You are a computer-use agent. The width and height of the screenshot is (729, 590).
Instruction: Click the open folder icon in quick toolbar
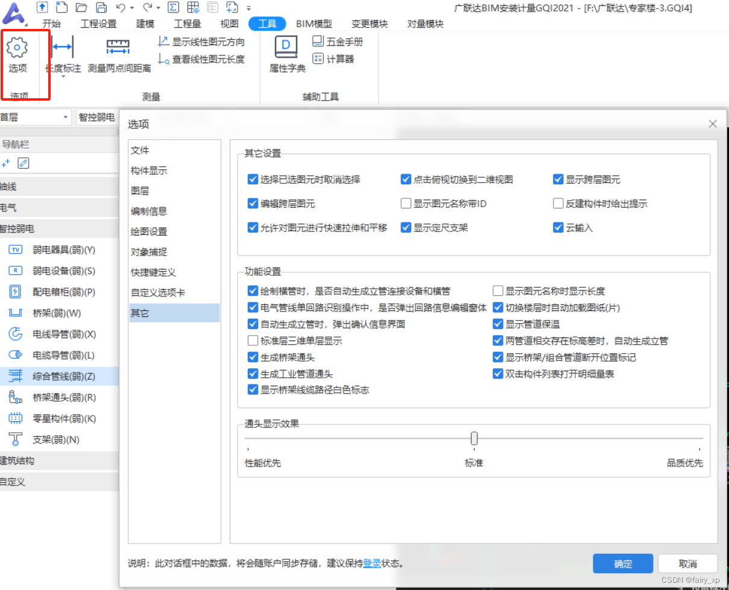tap(81, 7)
